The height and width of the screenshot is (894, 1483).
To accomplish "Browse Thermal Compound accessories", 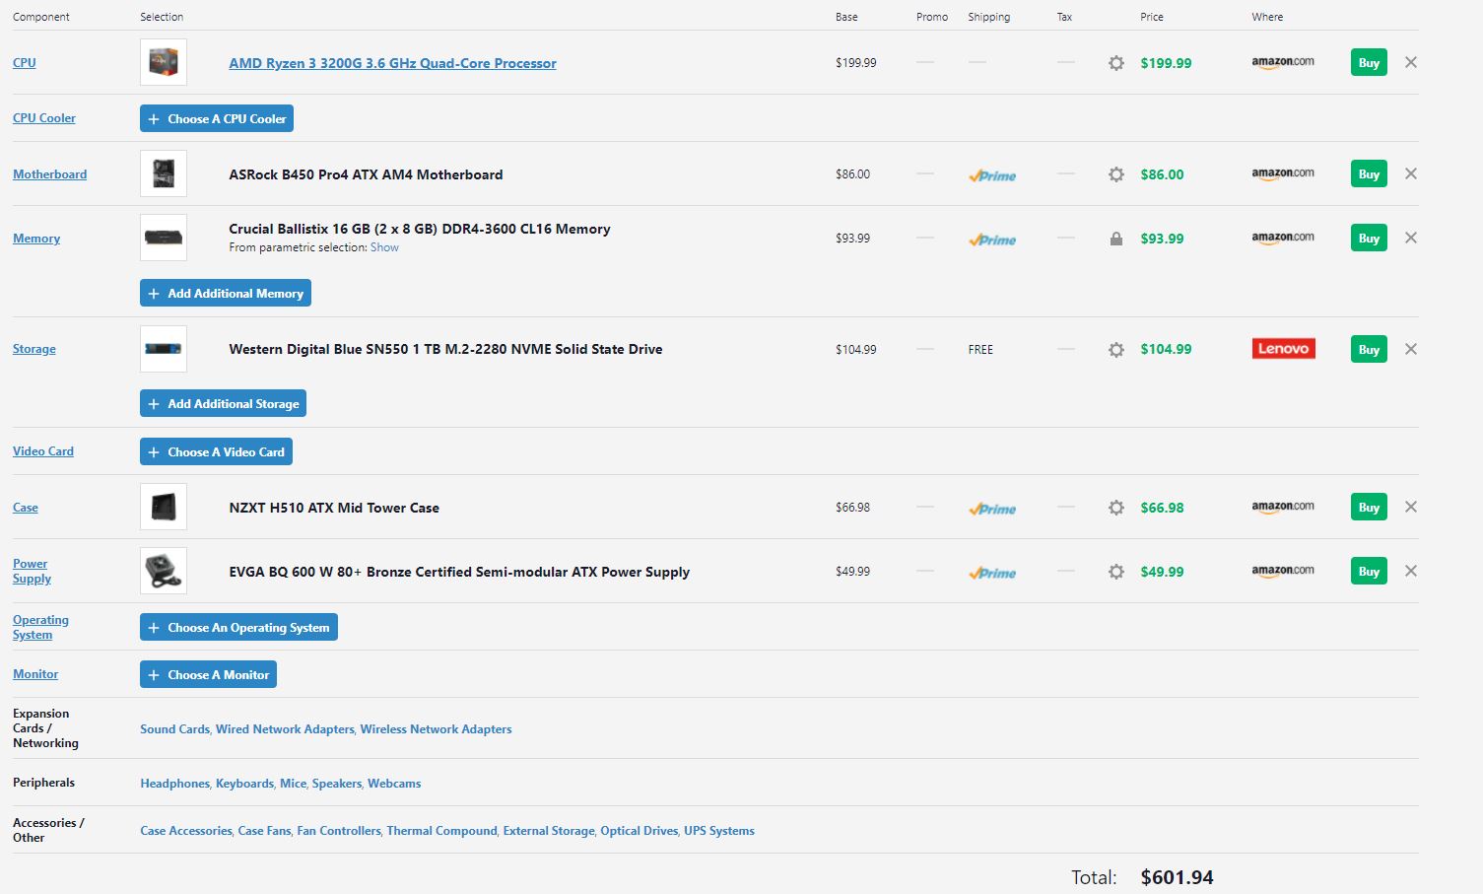I will point(441,831).
